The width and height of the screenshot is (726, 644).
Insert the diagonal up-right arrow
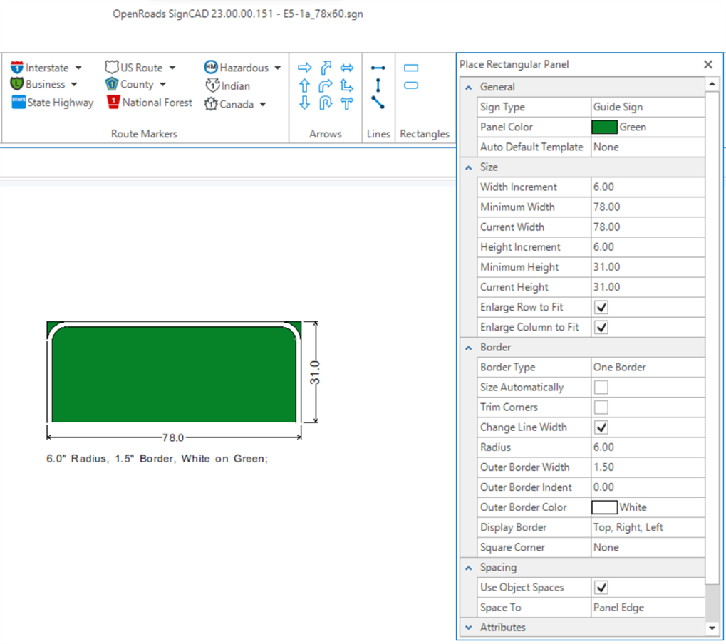[326, 68]
